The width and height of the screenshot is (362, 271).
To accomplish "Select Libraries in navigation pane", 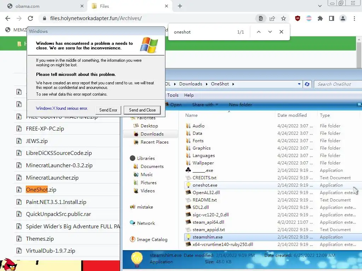I will click(146, 158).
